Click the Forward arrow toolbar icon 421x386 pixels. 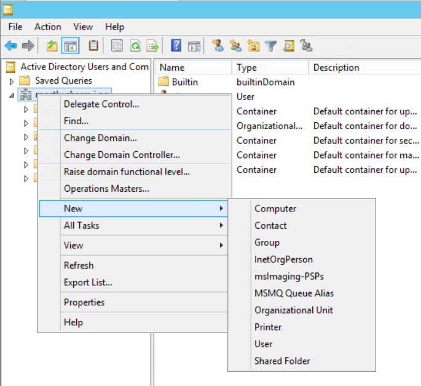[28, 45]
